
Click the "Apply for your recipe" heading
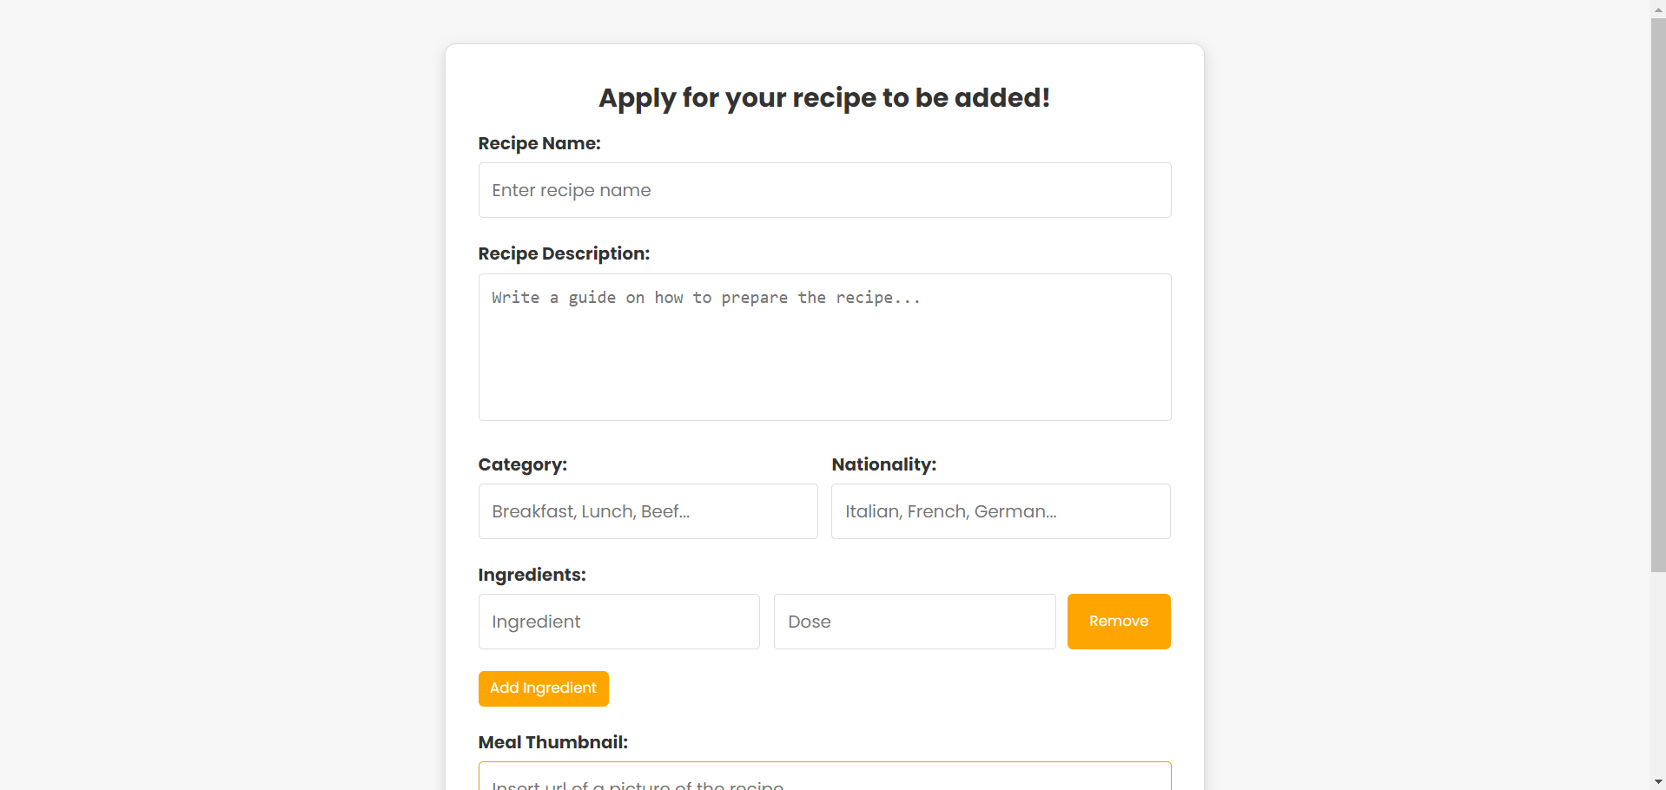pyautogui.click(x=824, y=98)
